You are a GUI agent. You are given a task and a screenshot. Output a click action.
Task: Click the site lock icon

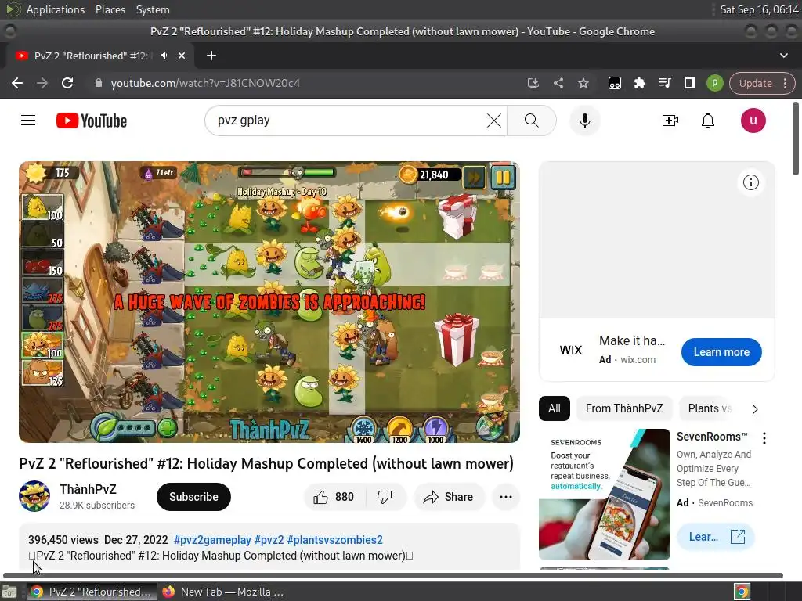[99, 83]
